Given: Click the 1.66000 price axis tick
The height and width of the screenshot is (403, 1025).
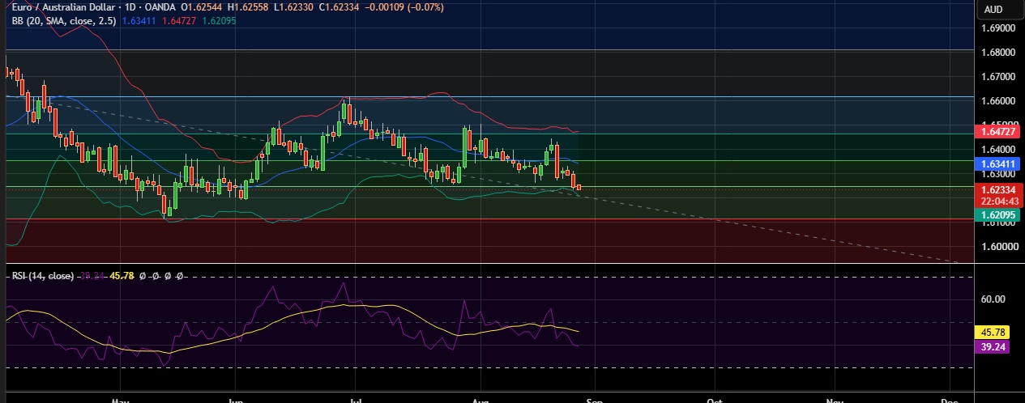Looking at the screenshot, I should coord(998,101).
